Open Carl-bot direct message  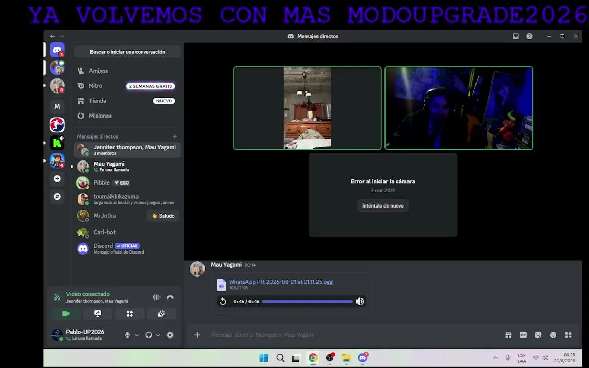pyautogui.click(x=127, y=233)
